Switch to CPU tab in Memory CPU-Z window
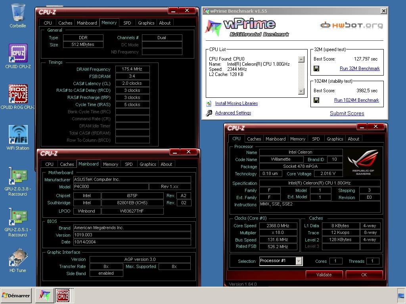Image resolution: width=406 pixels, height=304 pixels. point(48,23)
